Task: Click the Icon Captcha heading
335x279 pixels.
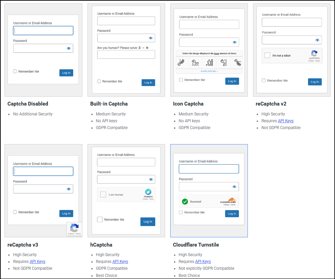Action: click(188, 104)
